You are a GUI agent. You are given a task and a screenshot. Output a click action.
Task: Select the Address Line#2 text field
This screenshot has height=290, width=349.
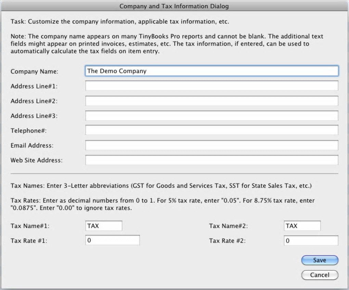211,101
